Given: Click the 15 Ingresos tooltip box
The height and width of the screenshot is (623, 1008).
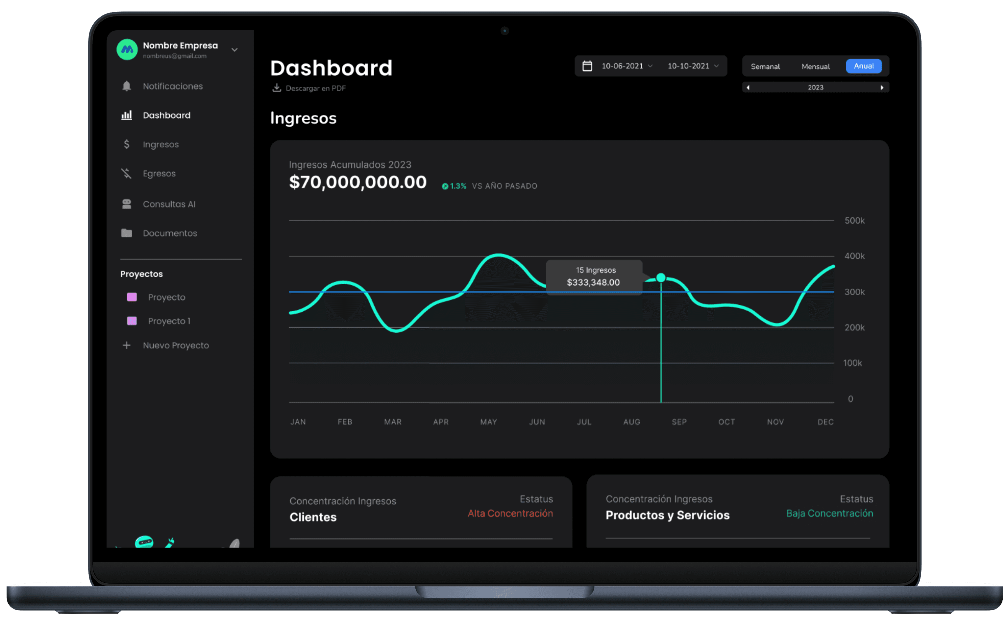Looking at the screenshot, I should click(594, 276).
